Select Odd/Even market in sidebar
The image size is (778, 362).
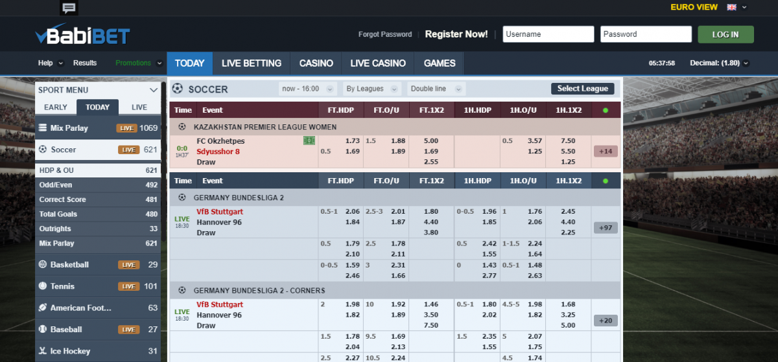click(98, 185)
